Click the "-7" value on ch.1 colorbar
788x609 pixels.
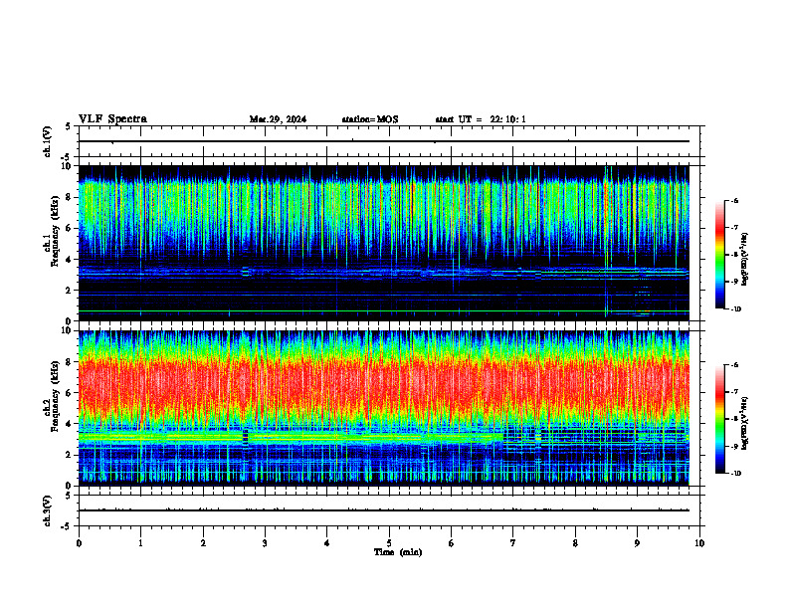(x=734, y=228)
